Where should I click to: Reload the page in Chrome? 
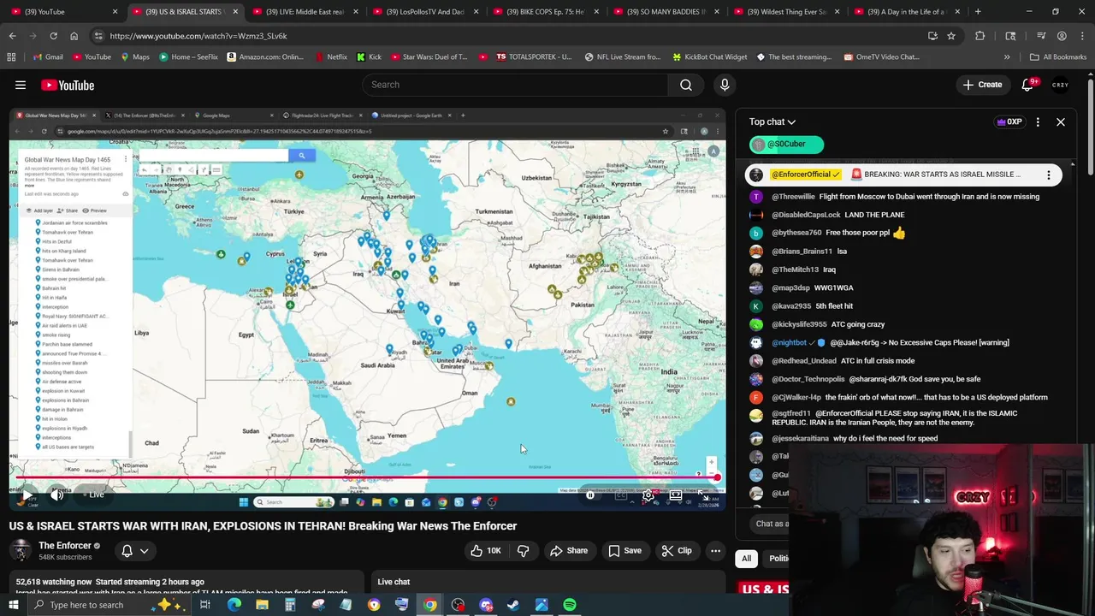(x=53, y=36)
